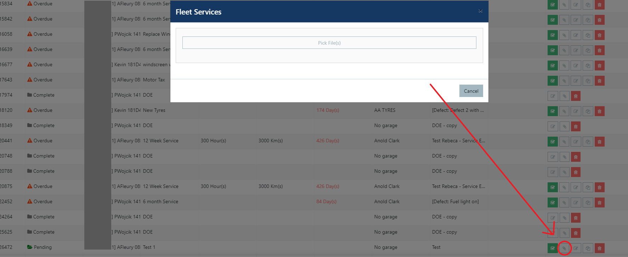The width and height of the screenshot is (628, 257).
Task: Delete completed service 17974
Action: point(576,96)
